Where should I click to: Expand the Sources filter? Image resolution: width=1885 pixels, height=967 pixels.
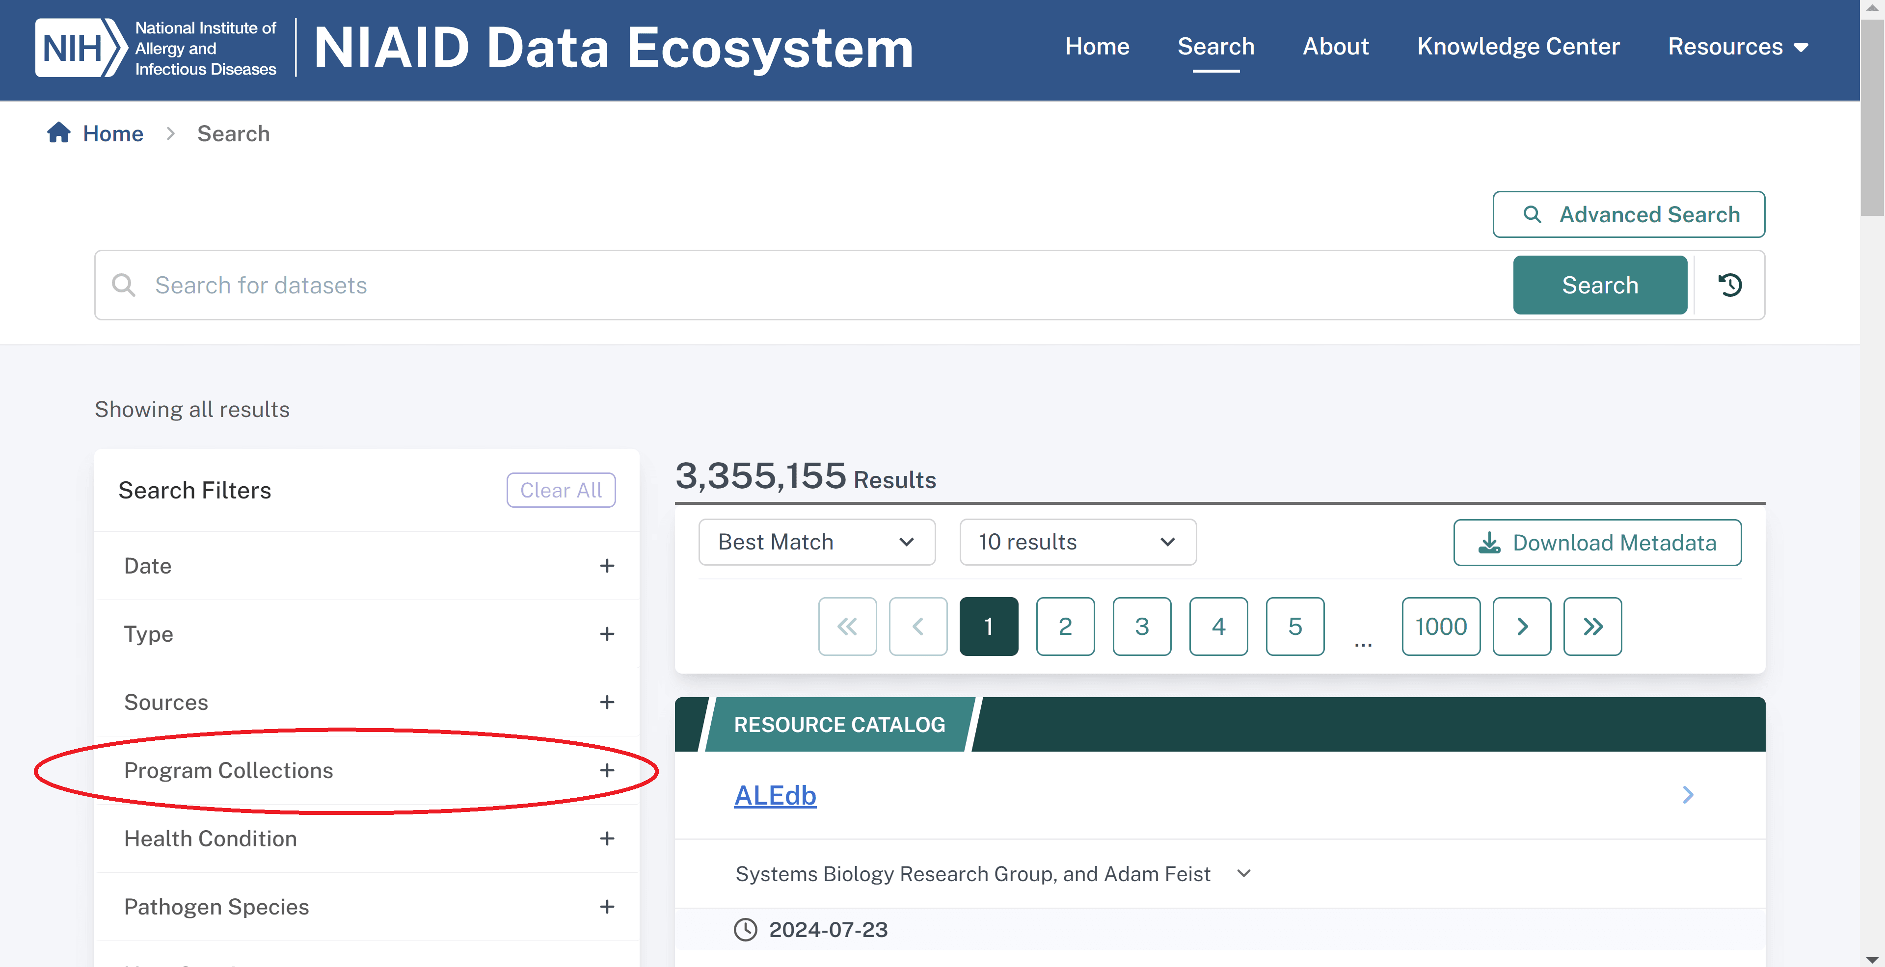pyautogui.click(x=367, y=702)
